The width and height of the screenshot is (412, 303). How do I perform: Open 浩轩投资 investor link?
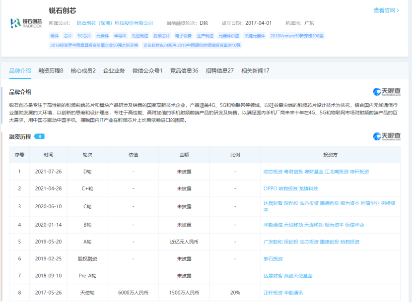click(x=359, y=172)
